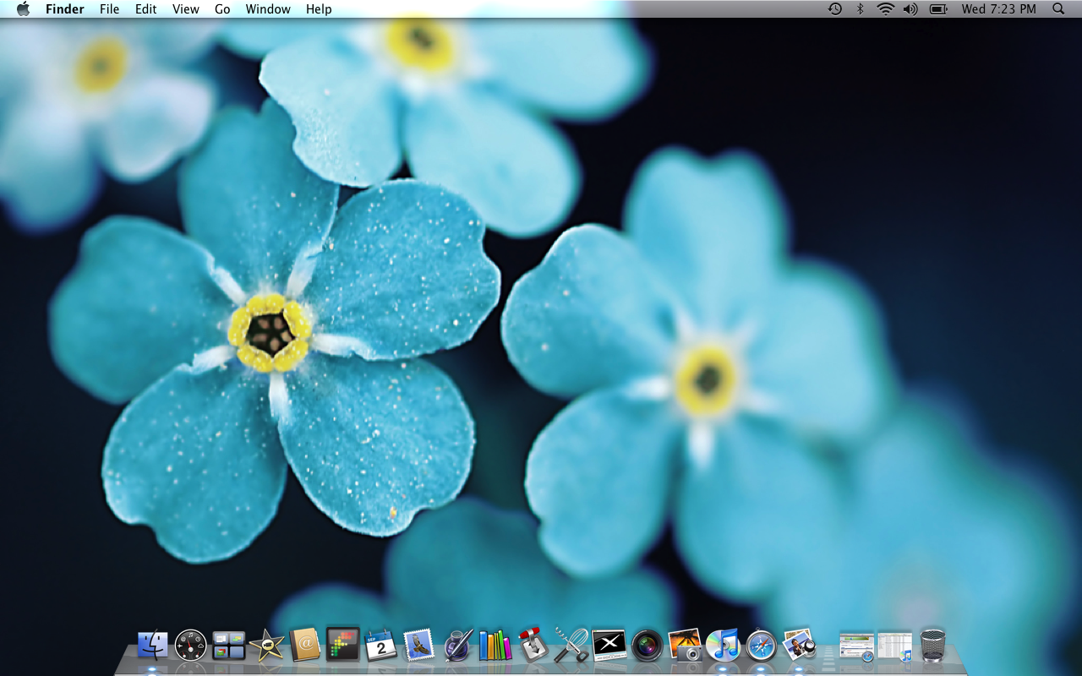This screenshot has width=1082, height=676.
Task: Open Finder from the Dock
Action: tap(153, 646)
